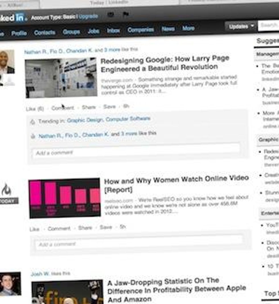Open the mail envelope icon in the header
This screenshot has width=279, height=304.
[110, 14]
